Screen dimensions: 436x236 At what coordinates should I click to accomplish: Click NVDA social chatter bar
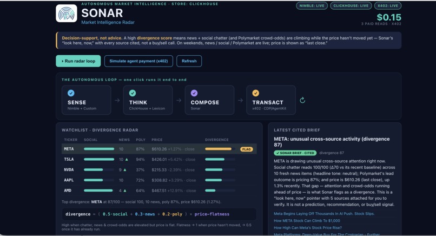point(94,170)
